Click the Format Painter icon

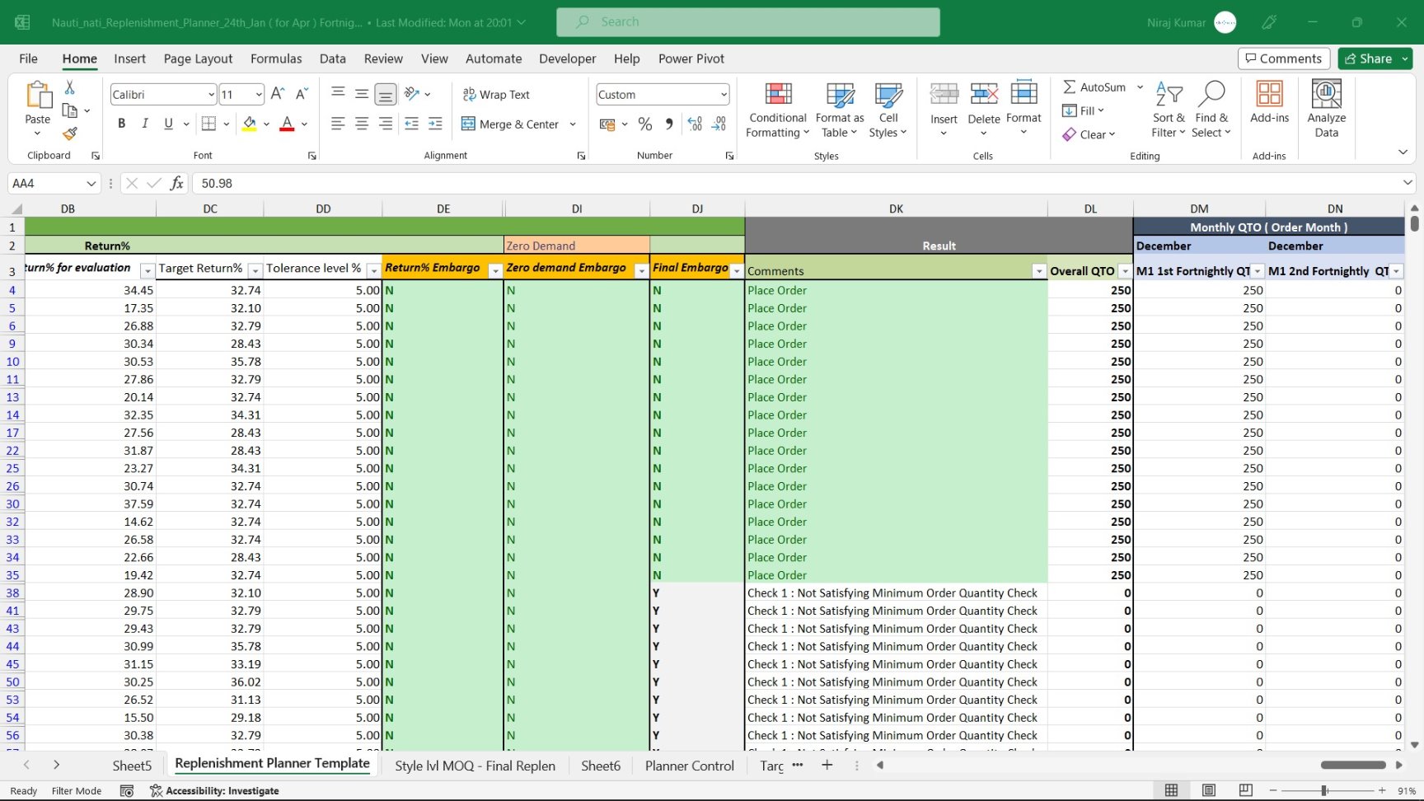point(71,134)
